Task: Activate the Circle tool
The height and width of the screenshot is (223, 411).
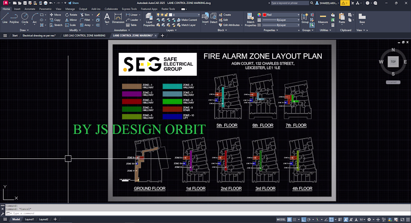Action: tap(25, 18)
